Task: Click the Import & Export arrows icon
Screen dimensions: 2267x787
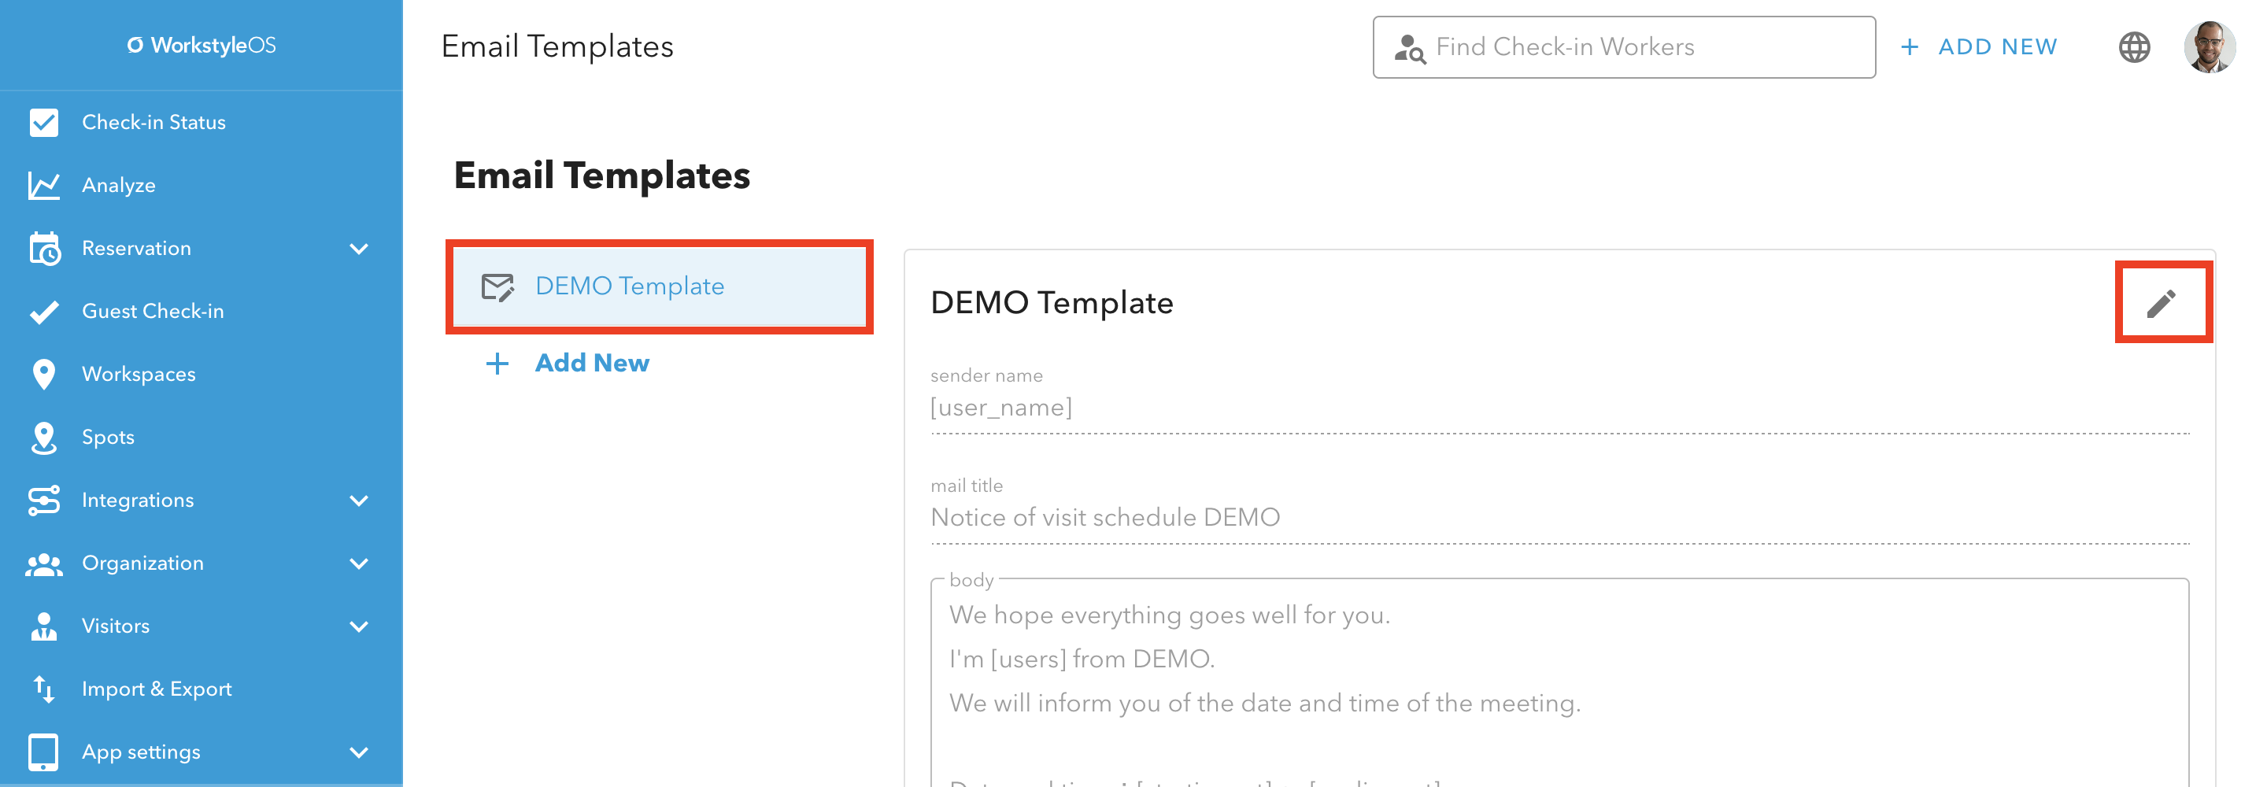Action: coord(43,689)
